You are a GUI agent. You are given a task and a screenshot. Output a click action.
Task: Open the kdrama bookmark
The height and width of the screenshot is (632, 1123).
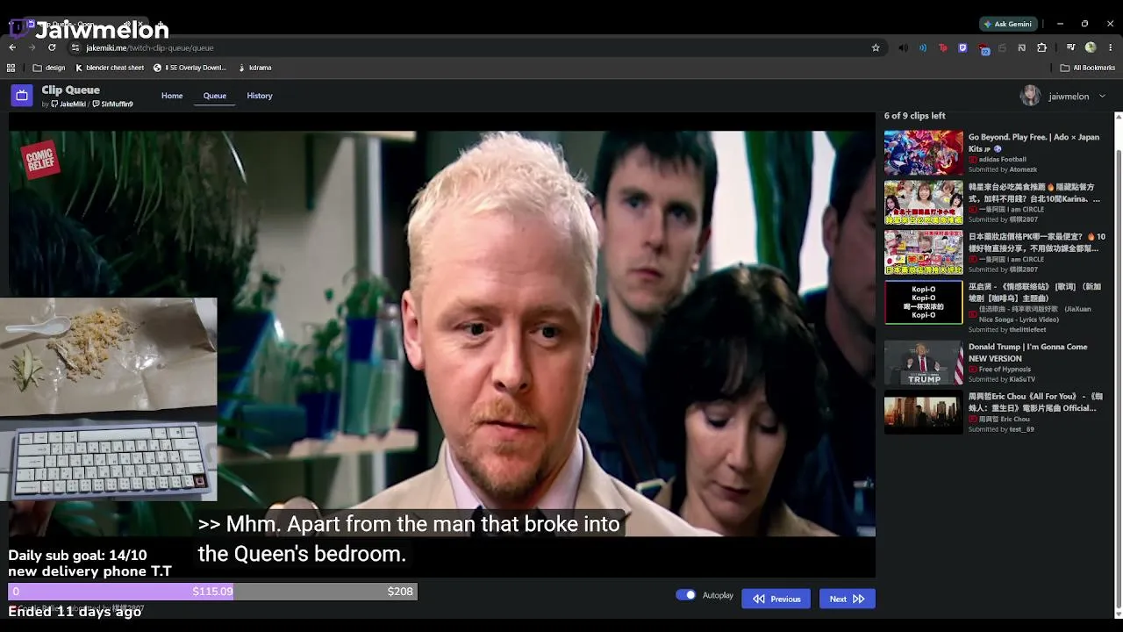[254, 68]
